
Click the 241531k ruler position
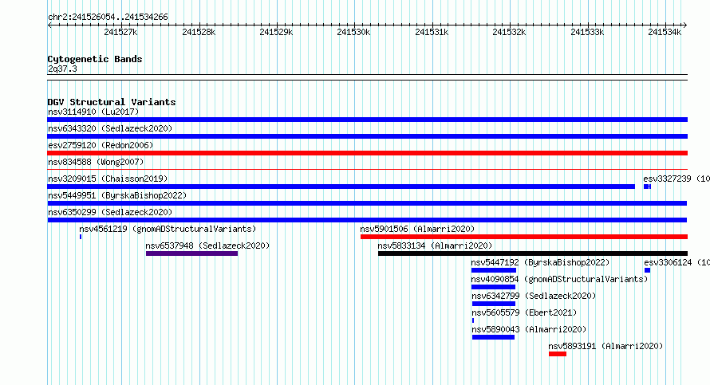click(x=432, y=32)
